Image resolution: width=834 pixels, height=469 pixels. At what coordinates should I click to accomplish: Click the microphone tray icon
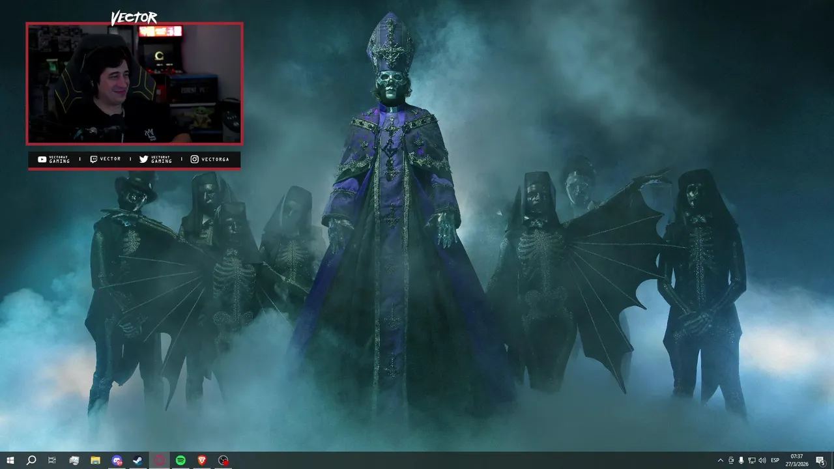741,461
